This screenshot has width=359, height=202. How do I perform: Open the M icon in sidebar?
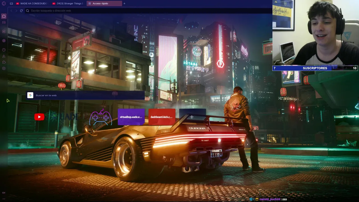[x=4, y=31]
